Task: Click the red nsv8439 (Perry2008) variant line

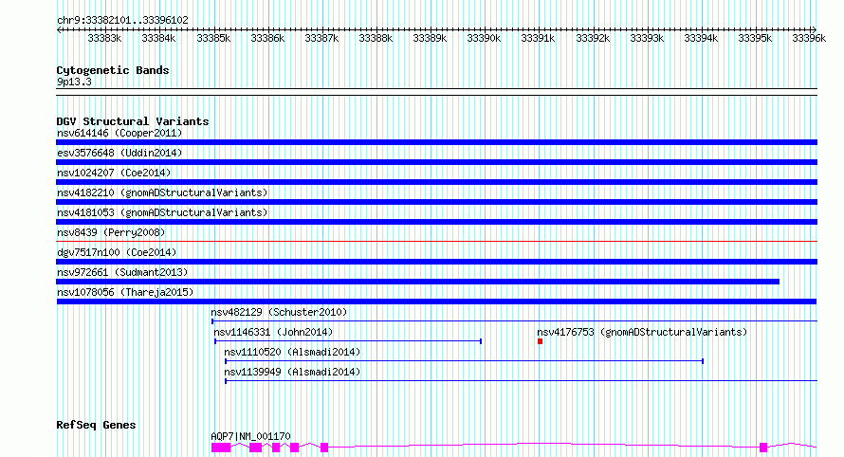Action: click(x=436, y=242)
